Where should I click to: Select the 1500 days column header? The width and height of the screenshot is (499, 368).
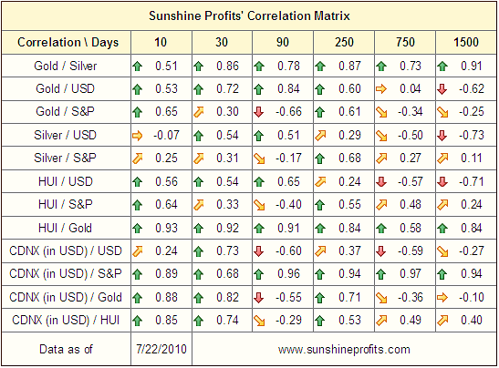[x=466, y=42]
